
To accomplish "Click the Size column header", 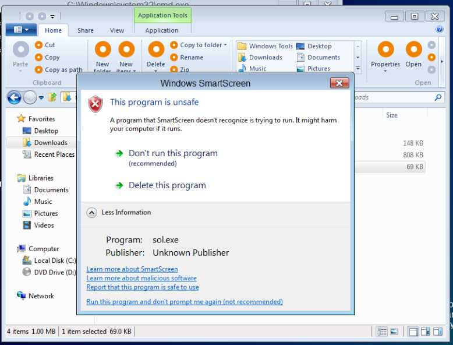I will 392,115.
